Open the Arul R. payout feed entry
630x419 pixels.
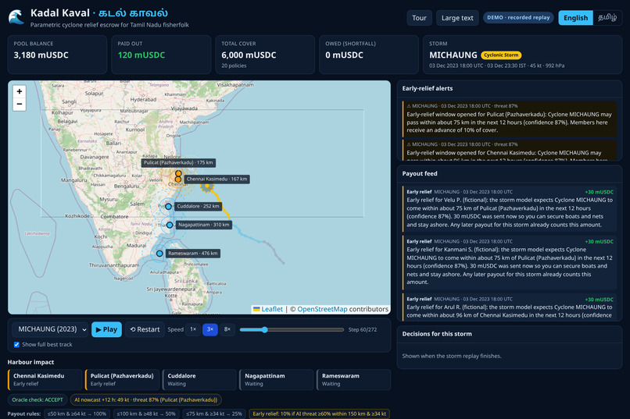pos(510,307)
